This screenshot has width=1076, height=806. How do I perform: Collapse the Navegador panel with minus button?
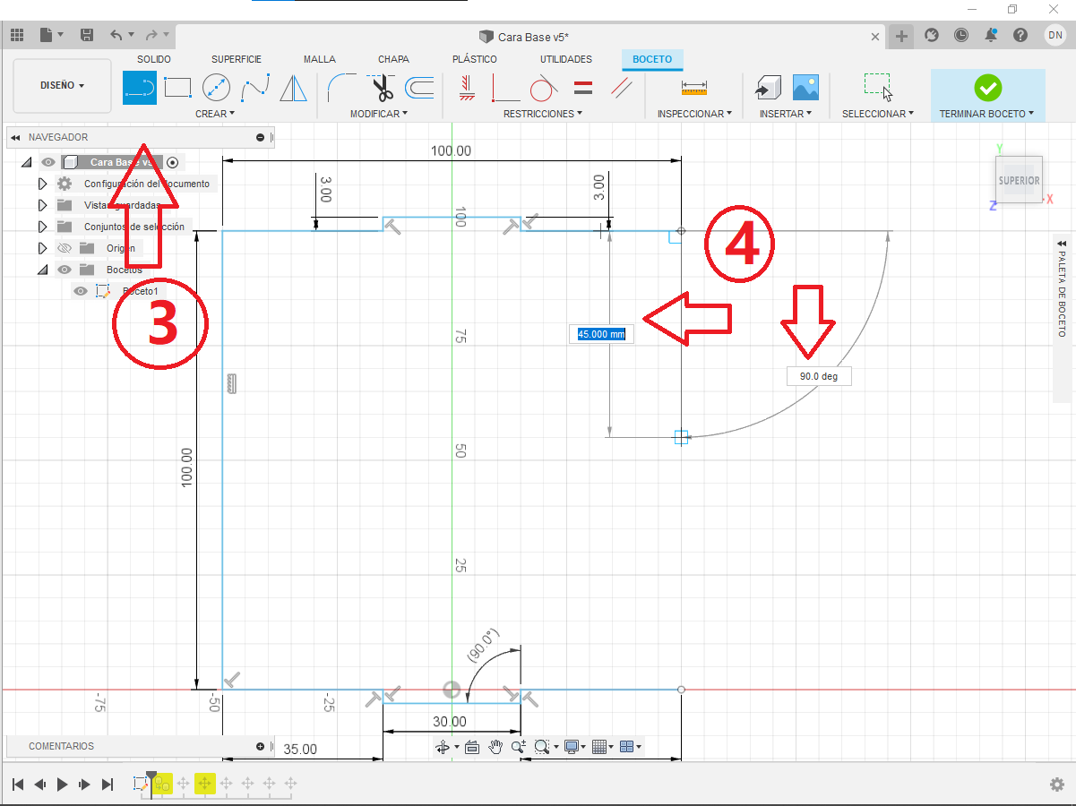[261, 138]
